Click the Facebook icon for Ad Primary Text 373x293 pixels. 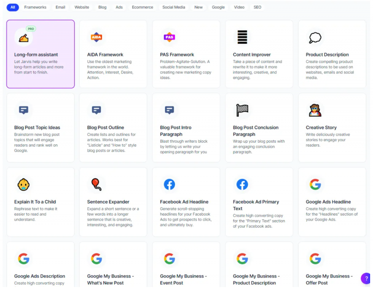tap(242, 185)
